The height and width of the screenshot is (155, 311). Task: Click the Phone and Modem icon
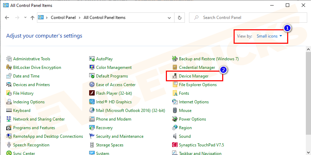(x=92, y=119)
